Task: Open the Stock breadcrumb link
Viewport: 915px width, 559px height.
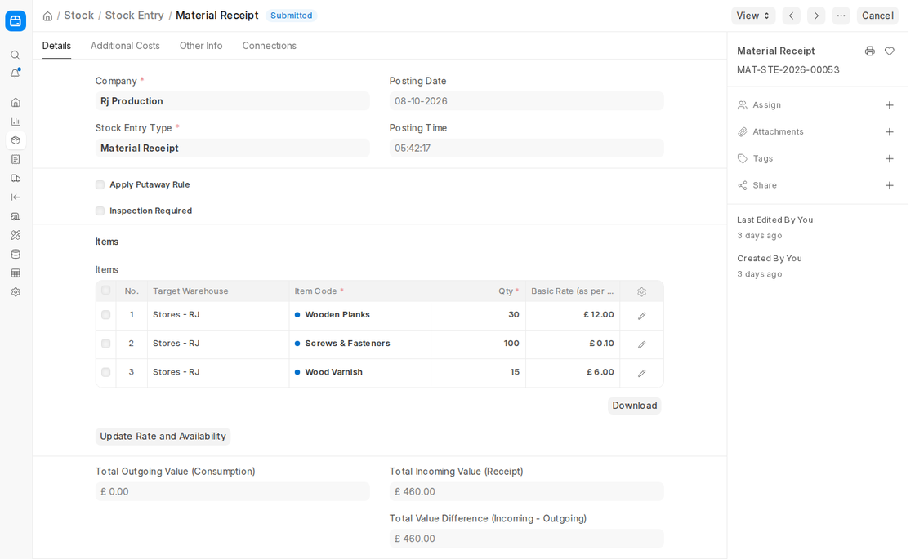Action: (78, 16)
